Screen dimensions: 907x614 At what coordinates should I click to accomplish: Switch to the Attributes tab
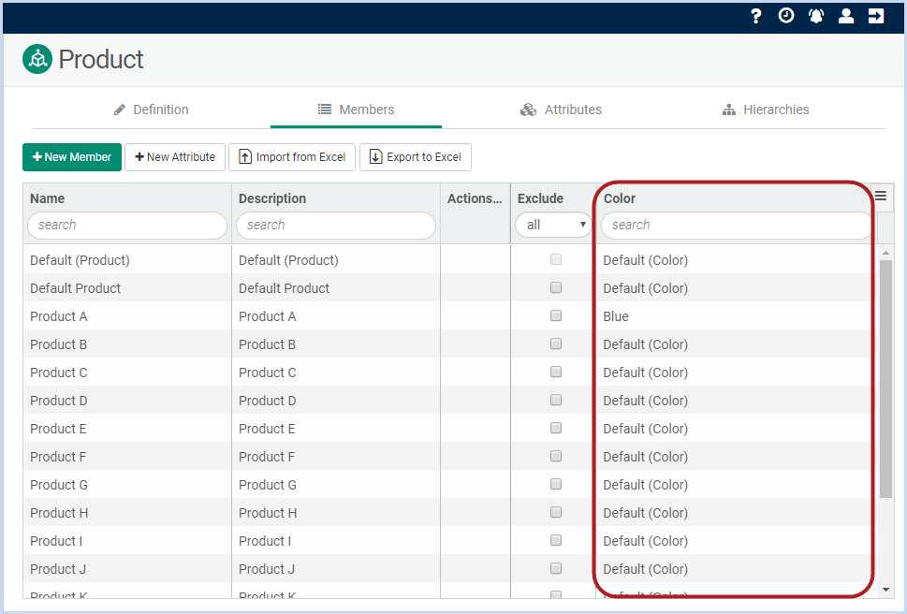coord(561,110)
